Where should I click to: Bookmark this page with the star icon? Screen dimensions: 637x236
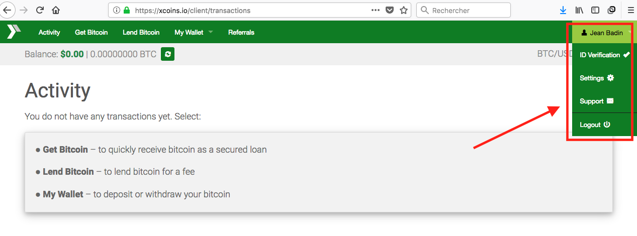click(403, 10)
